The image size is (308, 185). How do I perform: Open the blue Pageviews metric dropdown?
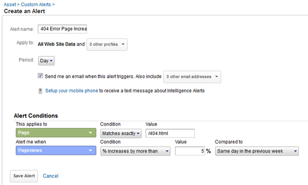pyautogui.click(x=56, y=150)
